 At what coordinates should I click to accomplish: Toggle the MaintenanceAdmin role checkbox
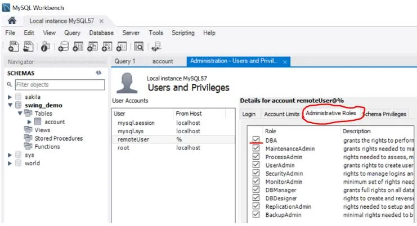click(256, 148)
